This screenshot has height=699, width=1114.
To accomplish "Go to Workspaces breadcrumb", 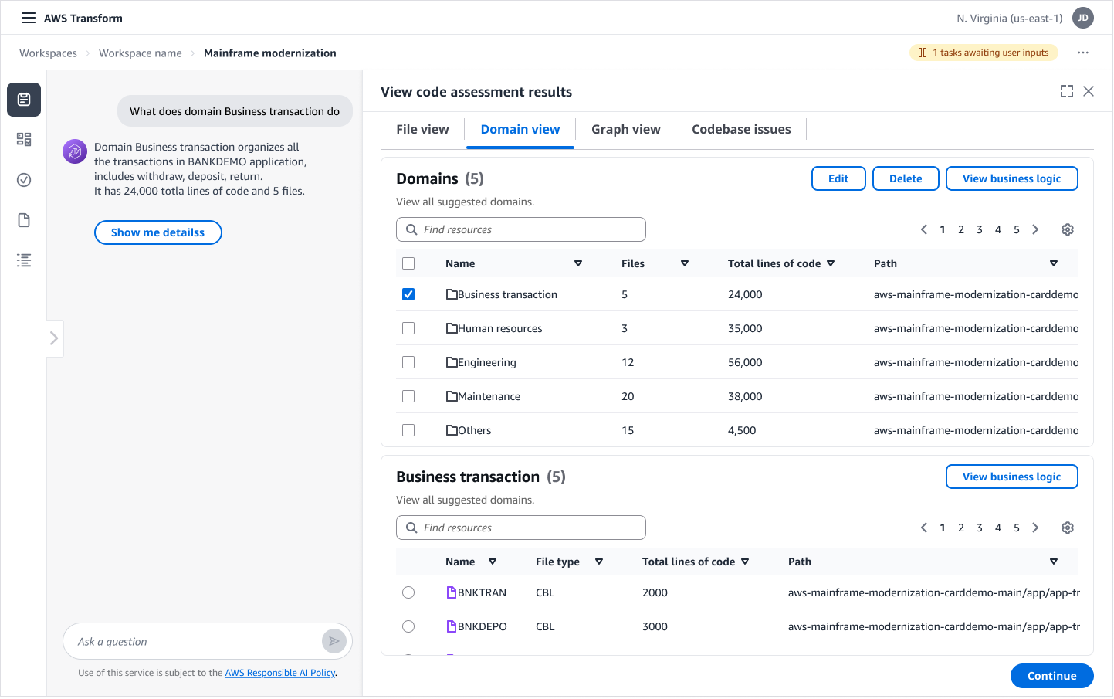I will click(49, 53).
